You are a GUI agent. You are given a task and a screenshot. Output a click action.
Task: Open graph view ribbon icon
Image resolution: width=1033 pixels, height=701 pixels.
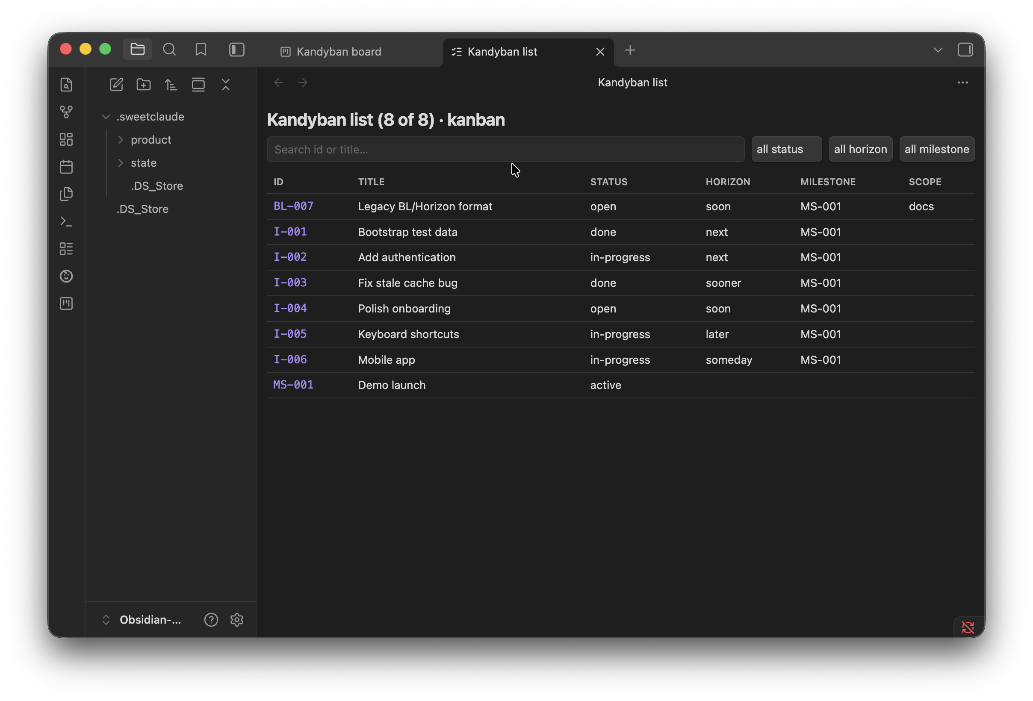(x=66, y=112)
